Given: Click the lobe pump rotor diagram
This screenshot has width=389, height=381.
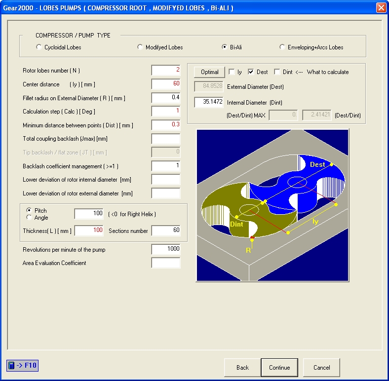Looking at the screenshot, I should pyautogui.click(x=272, y=205).
